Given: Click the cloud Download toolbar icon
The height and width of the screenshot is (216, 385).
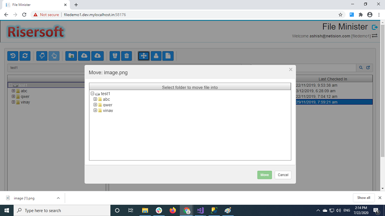Looking at the screenshot, I should (98, 56).
